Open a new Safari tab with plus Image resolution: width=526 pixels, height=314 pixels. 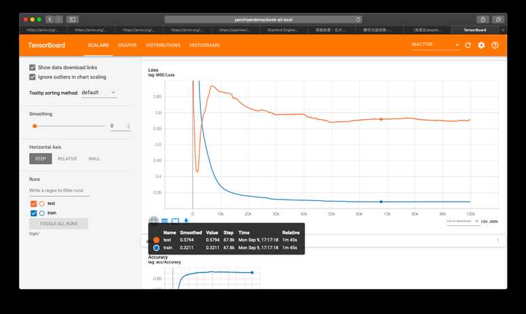(502, 30)
